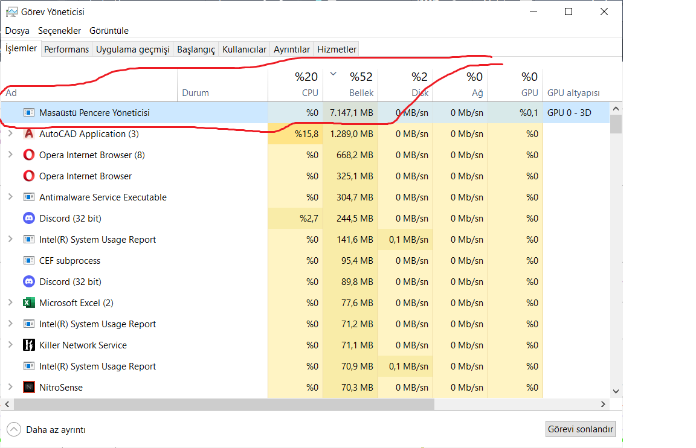Viewport: 696px width, 448px height.
Task: Click the Intel System Usage Report 141,6 MB icon
Action: click(29, 240)
